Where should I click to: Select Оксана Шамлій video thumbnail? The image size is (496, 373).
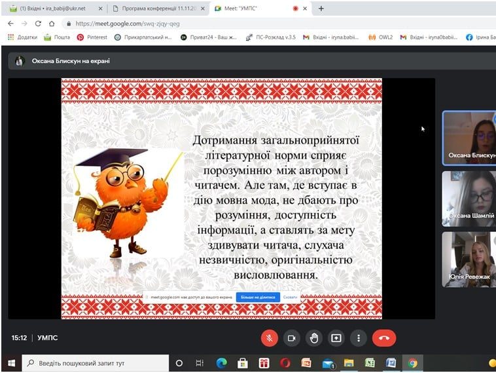pyautogui.click(x=469, y=199)
